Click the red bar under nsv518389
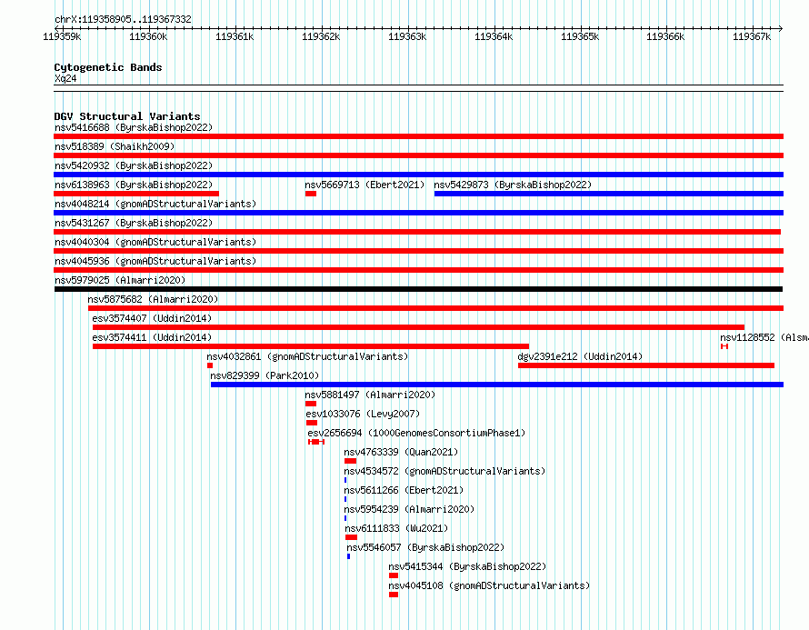Viewport: 809px width, 630px height. (418, 155)
